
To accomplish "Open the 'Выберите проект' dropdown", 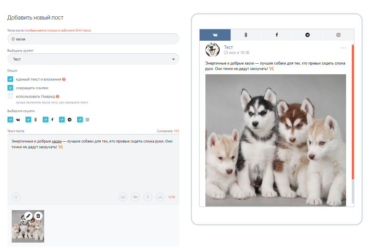I will (x=93, y=59).
